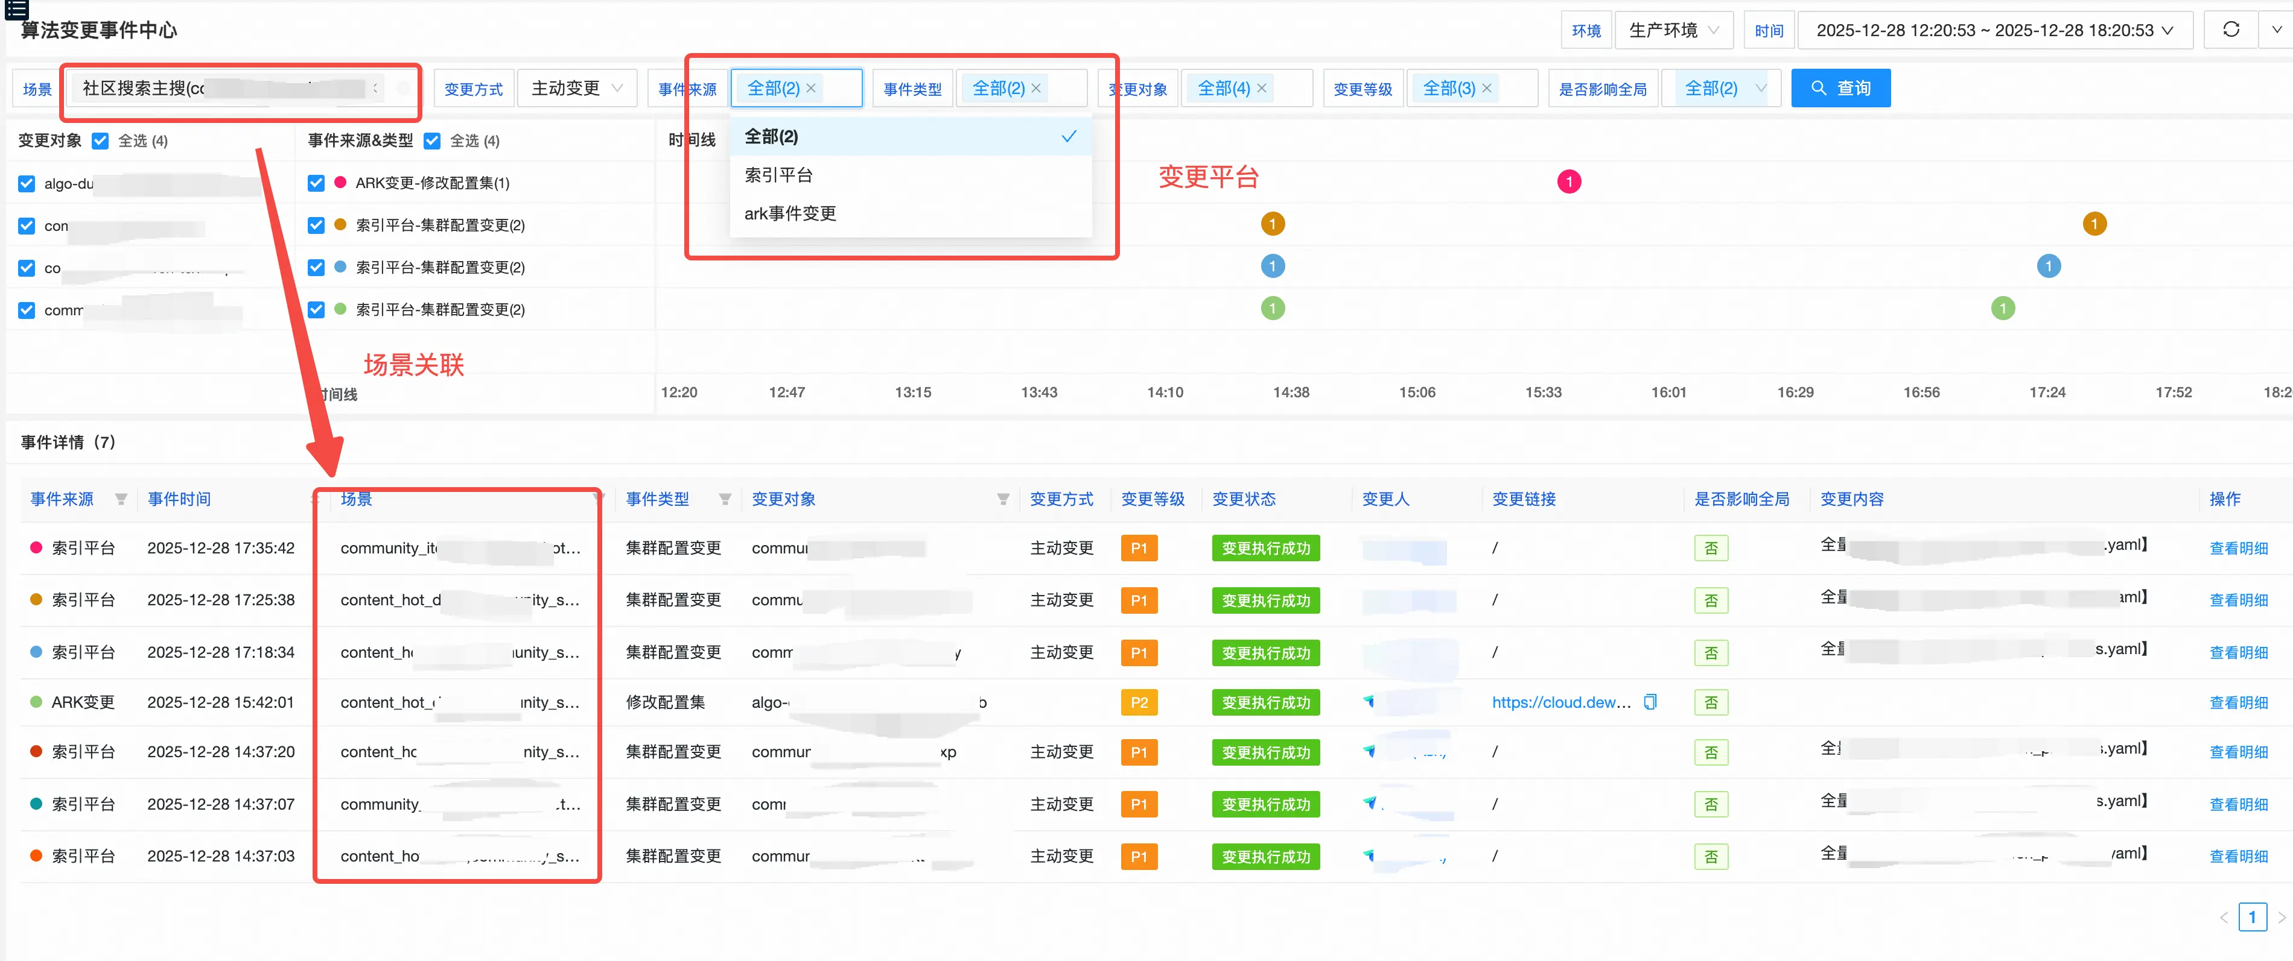Click the filter icon on 事件类型 column
This screenshot has height=961, width=2293.
tap(725, 499)
